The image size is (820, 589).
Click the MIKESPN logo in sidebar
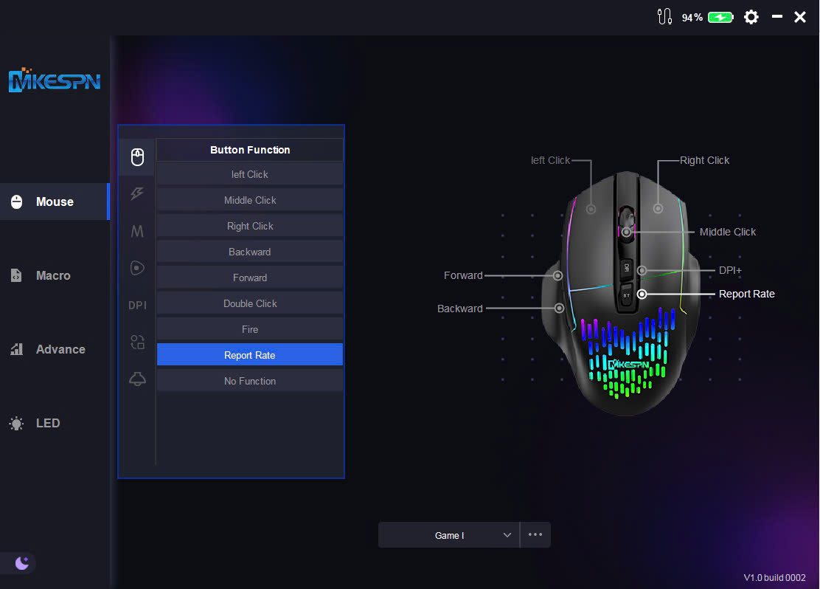55,80
